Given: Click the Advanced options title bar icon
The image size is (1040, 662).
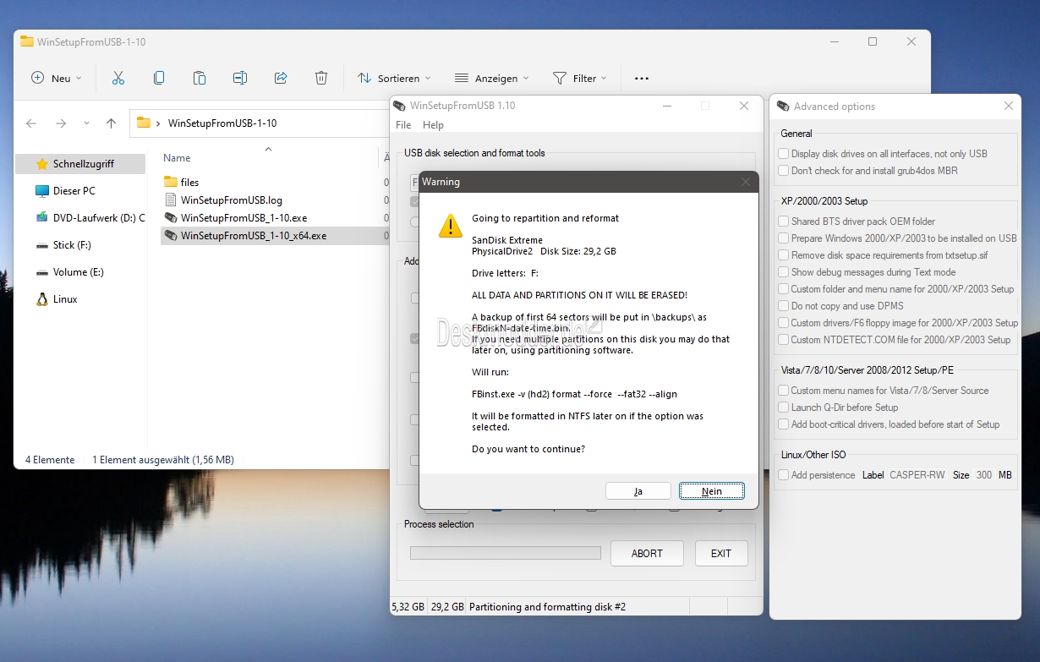Looking at the screenshot, I should (x=783, y=107).
